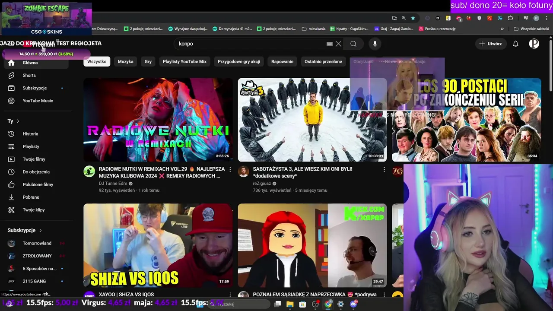
Task: Open Settings gear on the taskbar
Action: [340, 304]
